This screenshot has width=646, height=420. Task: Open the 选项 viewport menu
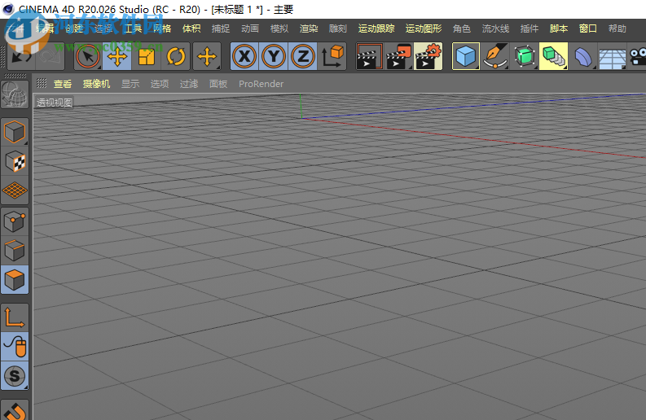[160, 84]
